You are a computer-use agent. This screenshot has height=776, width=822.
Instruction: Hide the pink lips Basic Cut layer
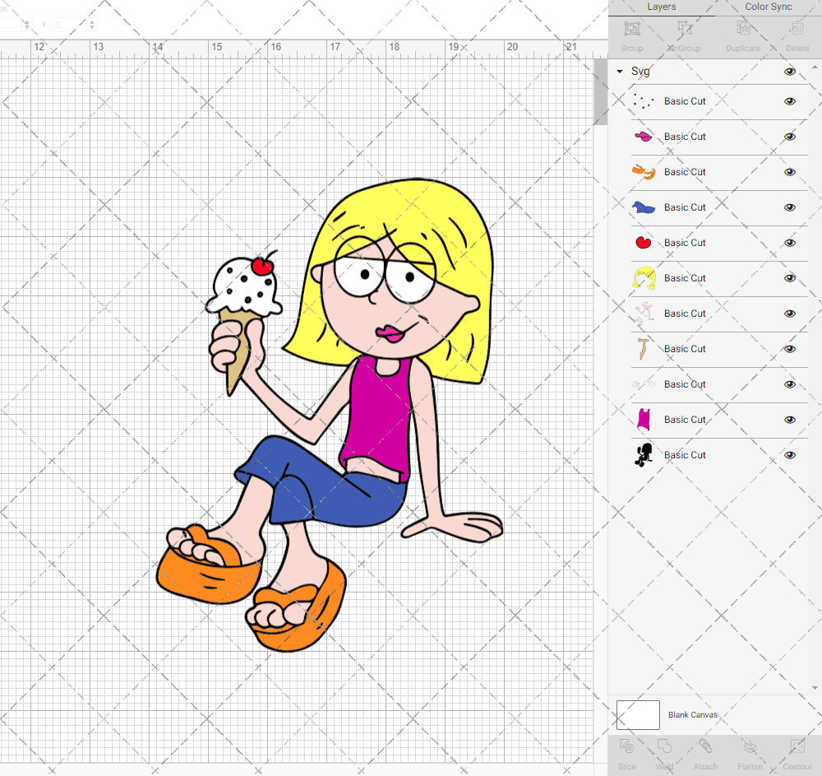(x=789, y=137)
